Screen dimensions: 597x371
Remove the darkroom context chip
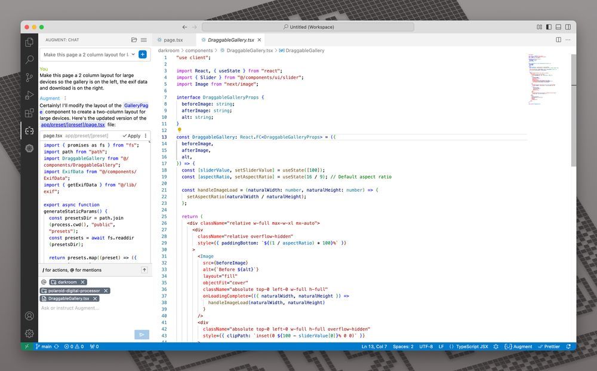[x=82, y=282]
